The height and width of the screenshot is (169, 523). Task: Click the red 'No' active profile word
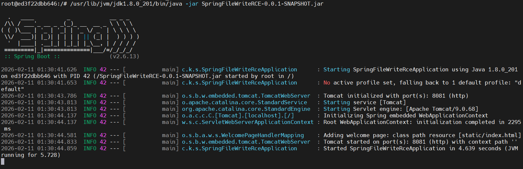coord(327,83)
